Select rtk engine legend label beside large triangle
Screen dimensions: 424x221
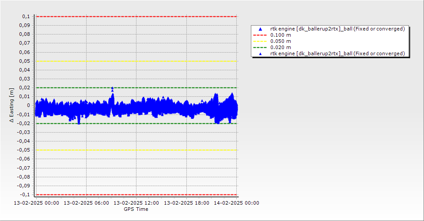337,29
